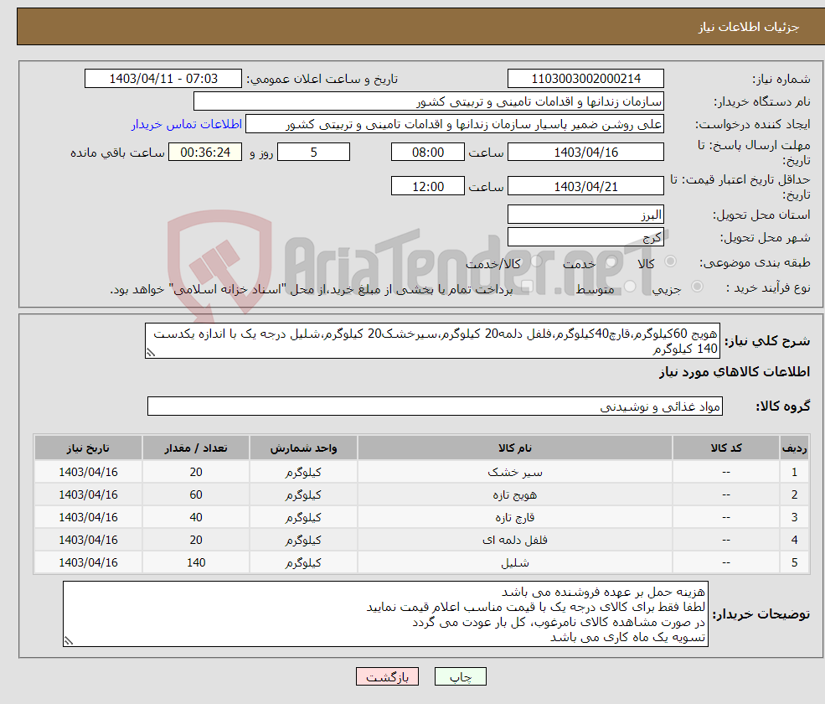Toggle the treasury bonds payment checkbox
825x704 pixels.
point(528,287)
